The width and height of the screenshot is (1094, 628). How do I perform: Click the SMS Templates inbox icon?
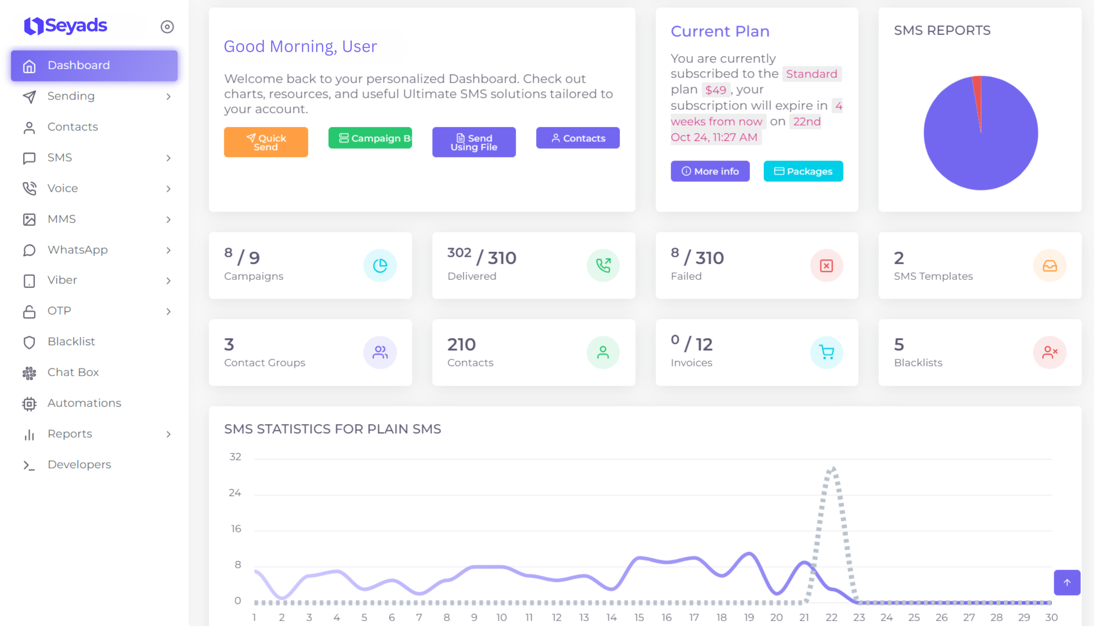[1050, 266]
